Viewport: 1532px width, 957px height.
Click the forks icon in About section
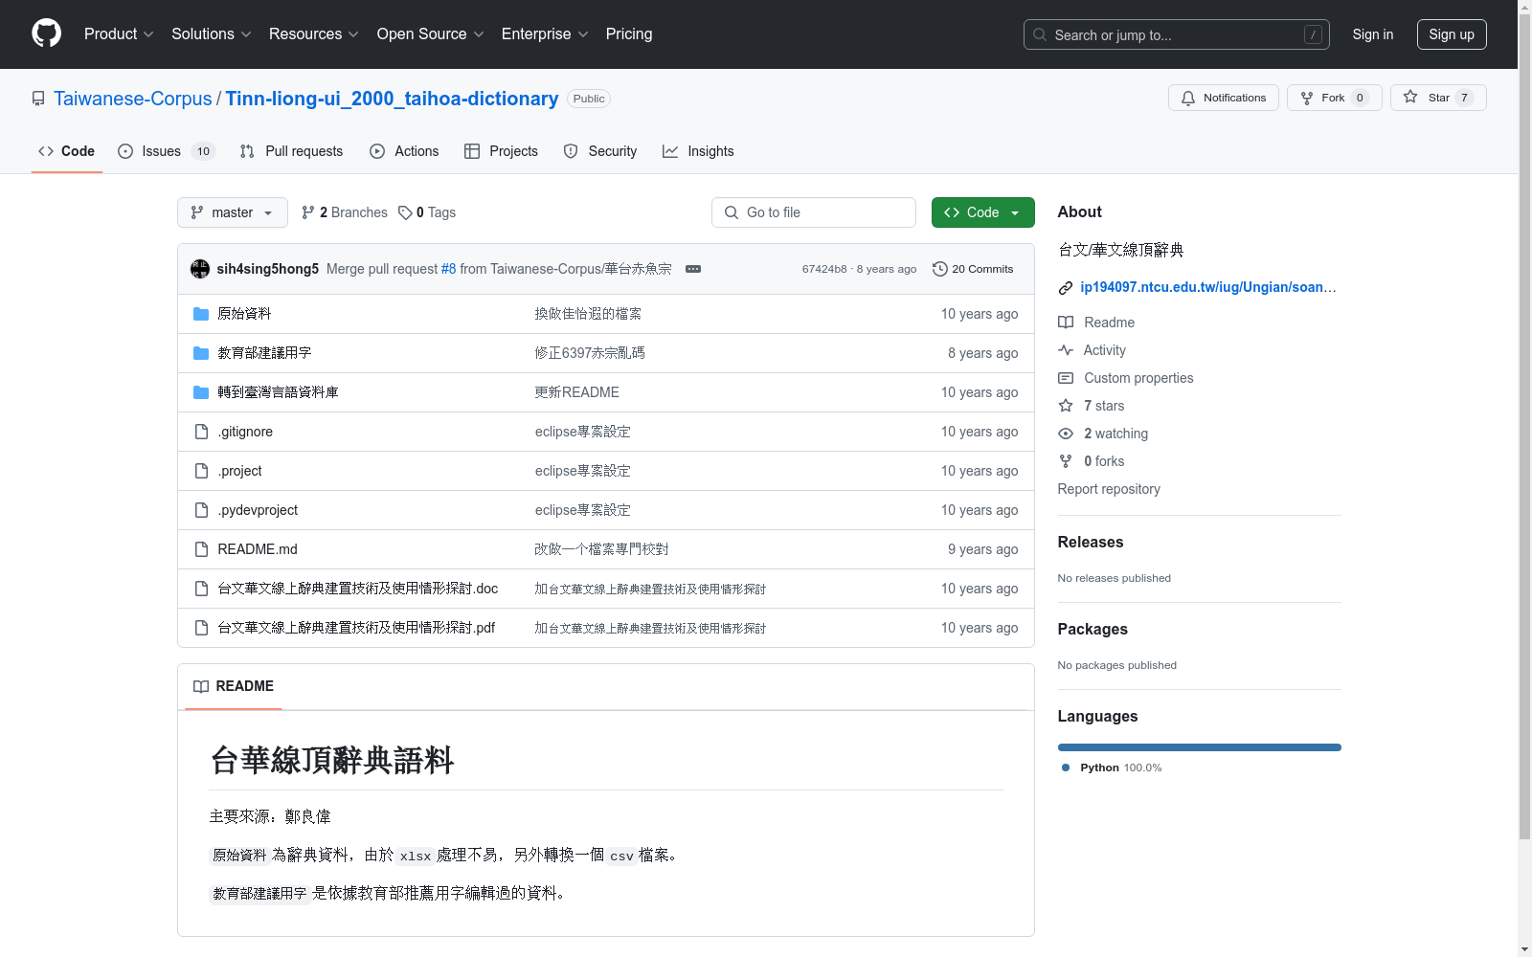pos(1066,461)
